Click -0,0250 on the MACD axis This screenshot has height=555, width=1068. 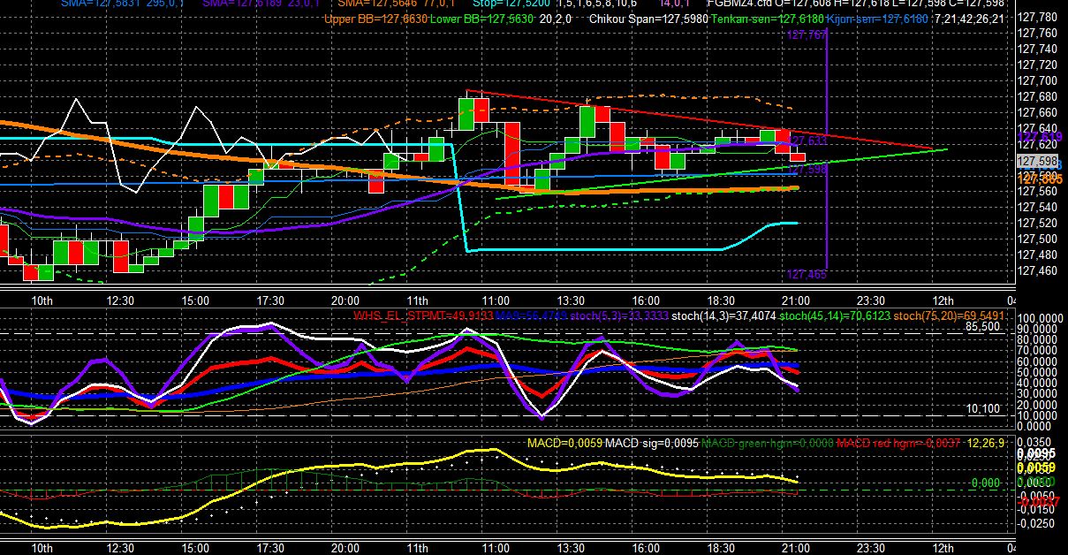[x=1034, y=525]
